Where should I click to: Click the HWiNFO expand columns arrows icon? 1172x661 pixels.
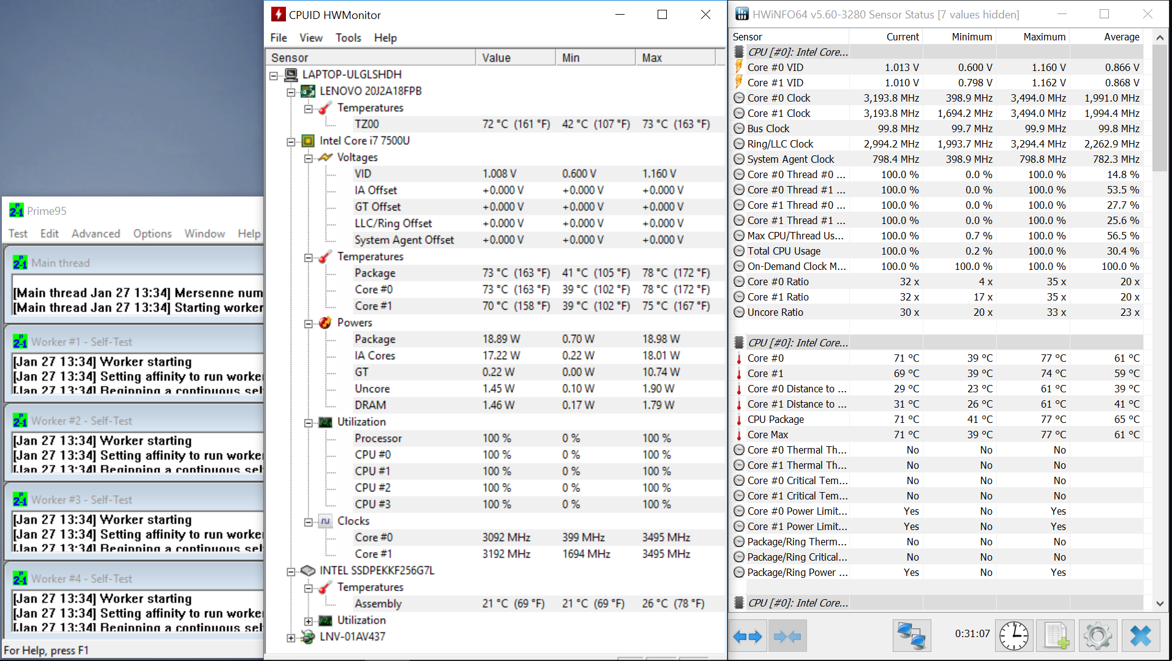[x=747, y=637]
